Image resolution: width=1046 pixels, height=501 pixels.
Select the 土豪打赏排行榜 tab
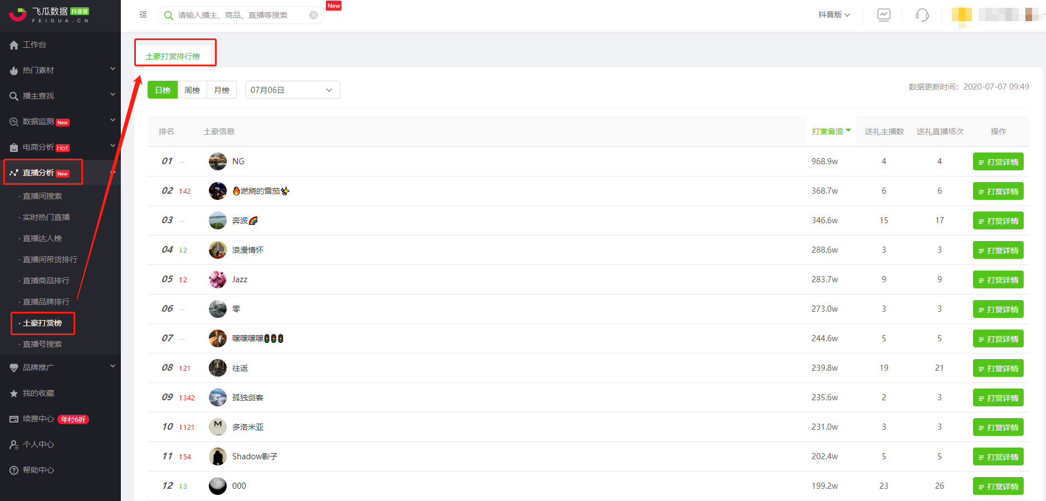tap(173, 56)
